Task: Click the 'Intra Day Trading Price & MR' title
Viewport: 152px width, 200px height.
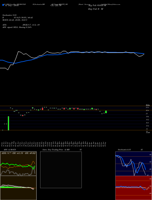Action: [56, 150]
